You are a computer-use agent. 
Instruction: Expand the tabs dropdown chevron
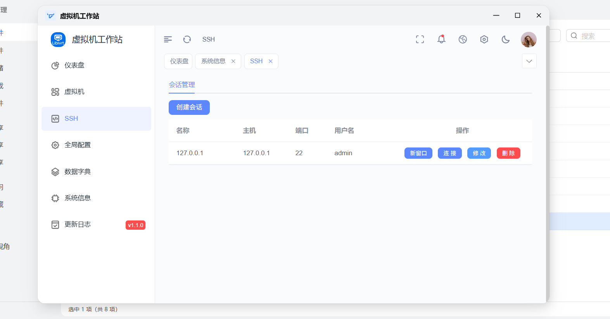point(529,61)
